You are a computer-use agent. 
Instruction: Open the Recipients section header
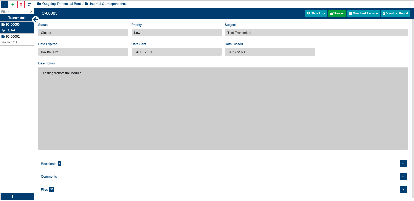pos(223,164)
